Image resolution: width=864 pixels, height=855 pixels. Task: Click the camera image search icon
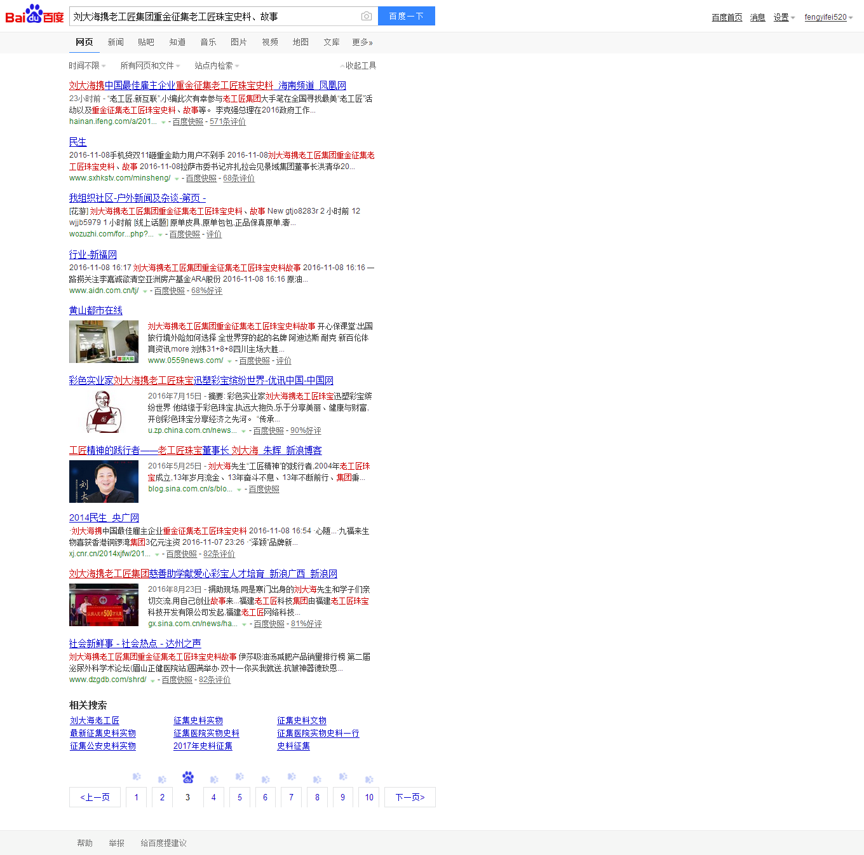pos(367,16)
